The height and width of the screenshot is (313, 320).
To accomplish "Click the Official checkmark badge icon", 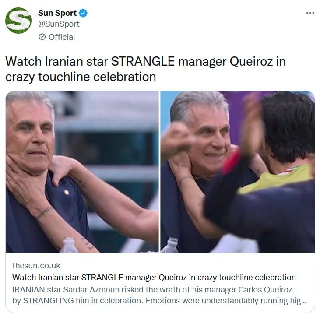I will [42, 37].
